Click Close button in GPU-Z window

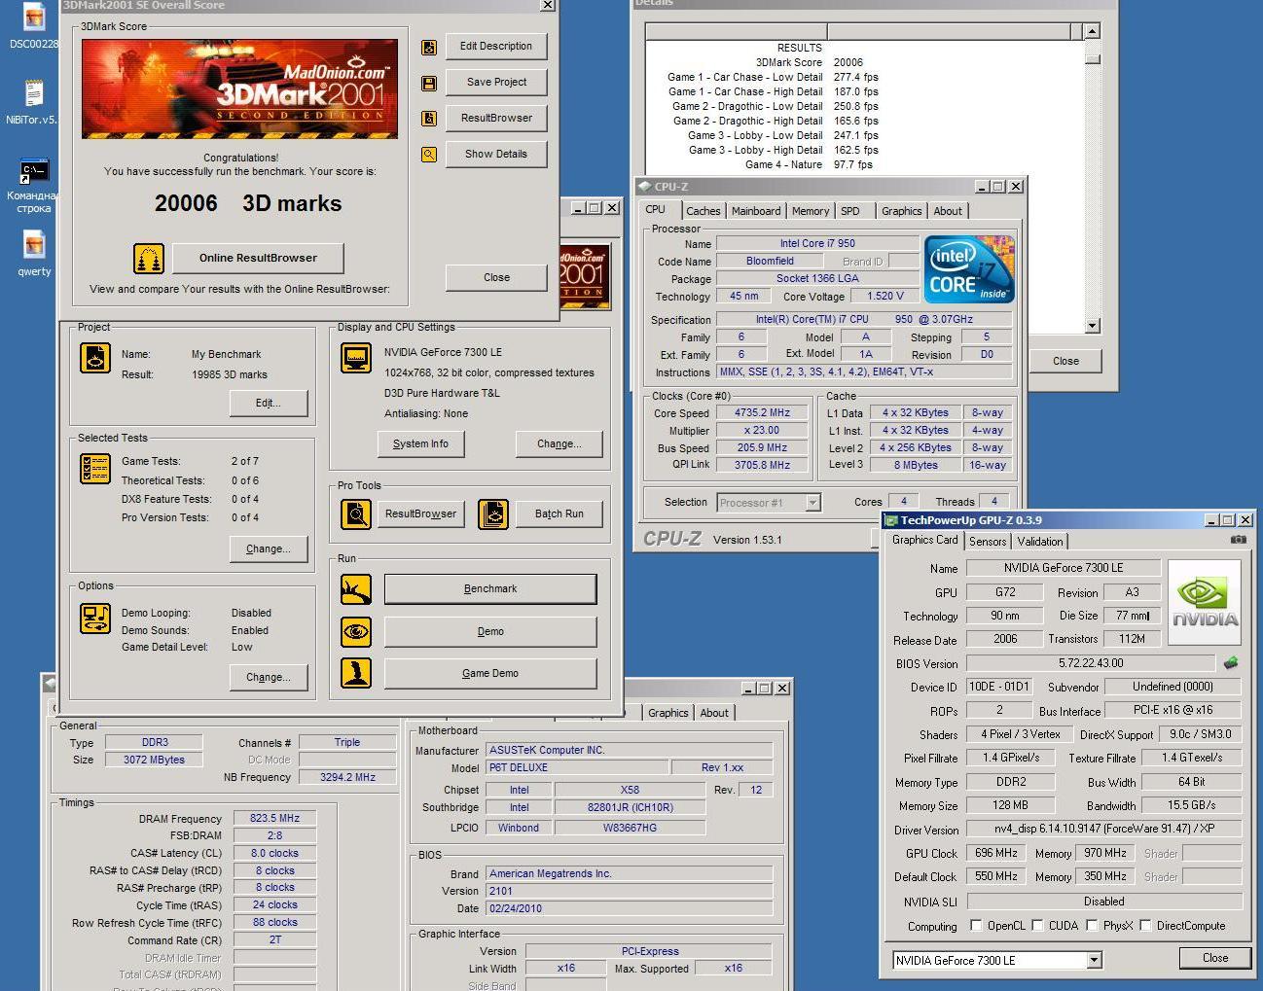click(x=1215, y=958)
